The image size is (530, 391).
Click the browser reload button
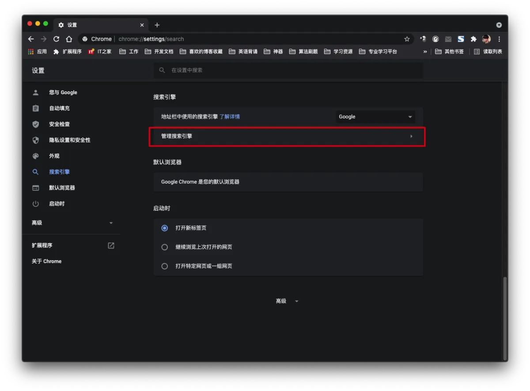[x=57, y=39]
